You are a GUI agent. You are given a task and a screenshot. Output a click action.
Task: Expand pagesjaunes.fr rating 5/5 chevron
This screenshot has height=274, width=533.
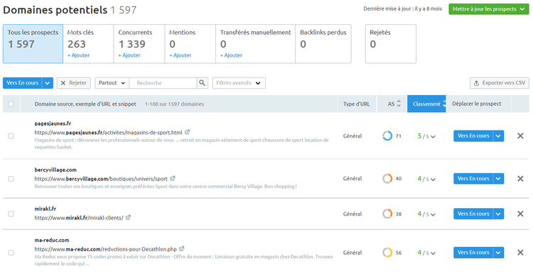[x=433, y=136]
